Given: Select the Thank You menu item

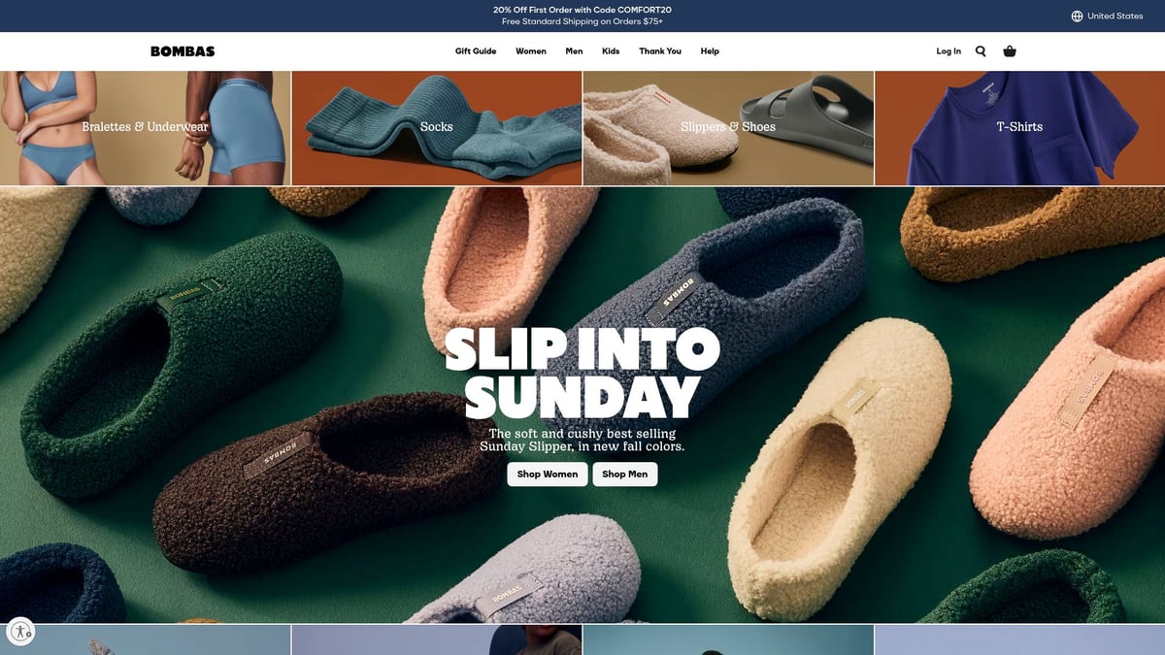Looking at the screenshot, I should (660, 51).
